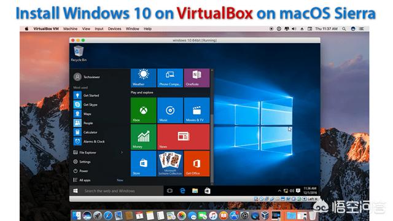The height and width of the screenshot is (221, 393).
Task: Open Microsoft Edge from the taskbar
Action: pos(182,191)
